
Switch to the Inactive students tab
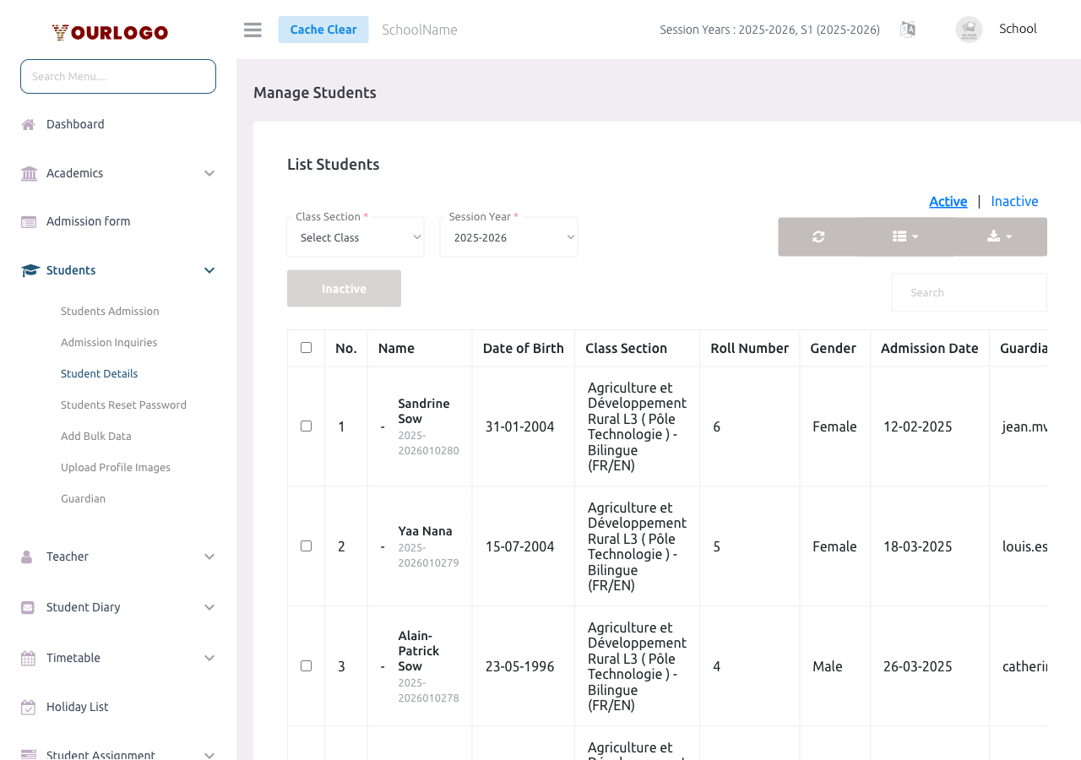[x=1013, y=201]
